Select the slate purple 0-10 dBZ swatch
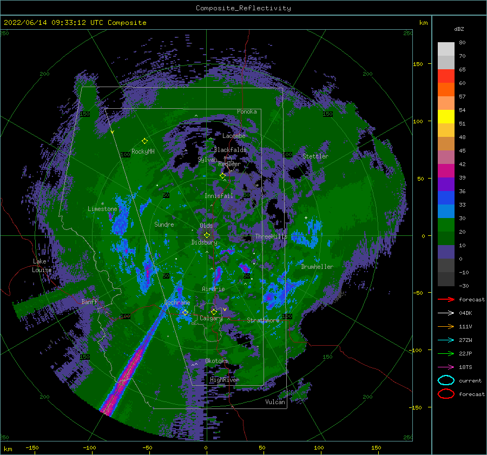The width and height of the screenshot is (487, 455). coord(446,252)
